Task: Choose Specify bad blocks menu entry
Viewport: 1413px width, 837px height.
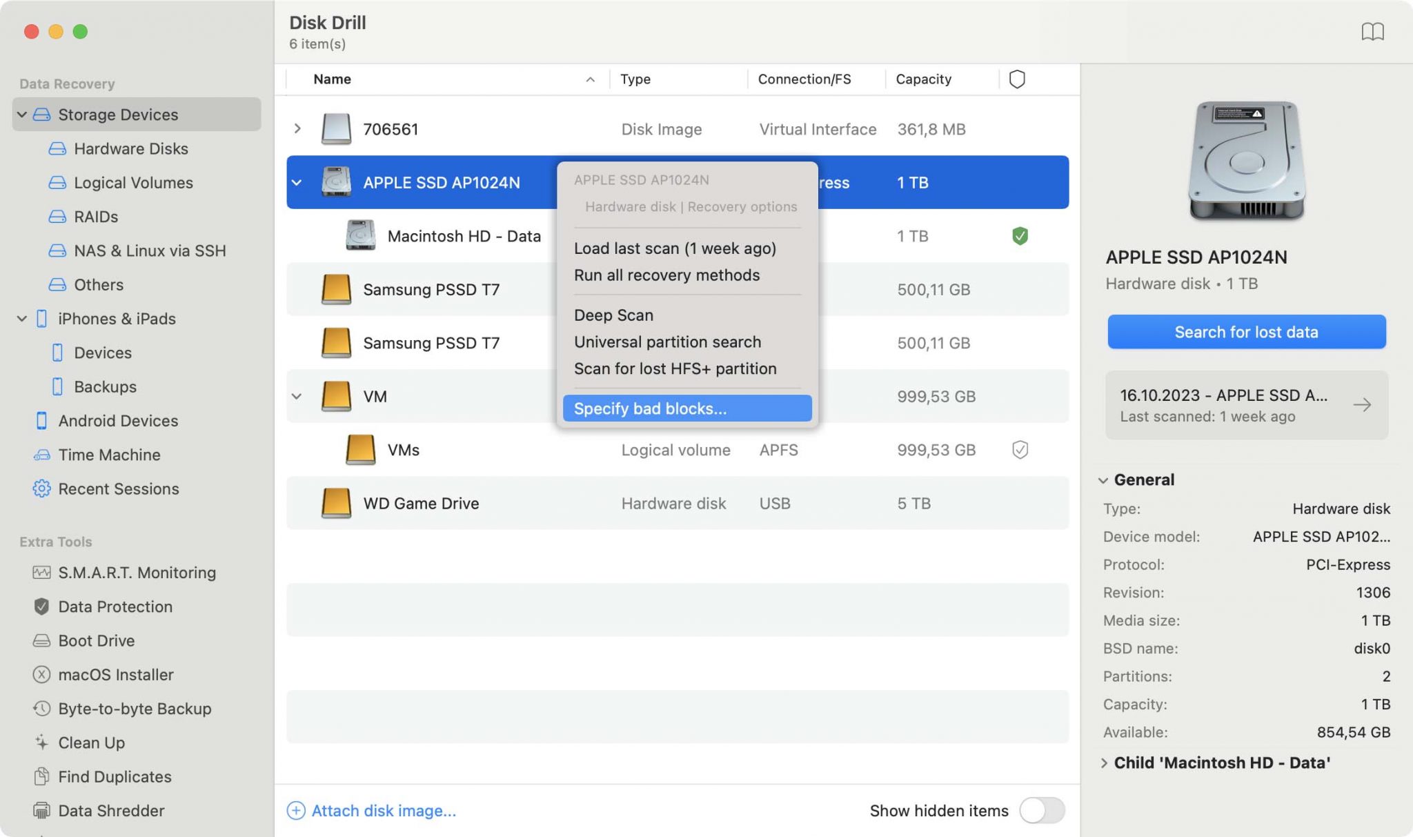Action: pos(650,408)
